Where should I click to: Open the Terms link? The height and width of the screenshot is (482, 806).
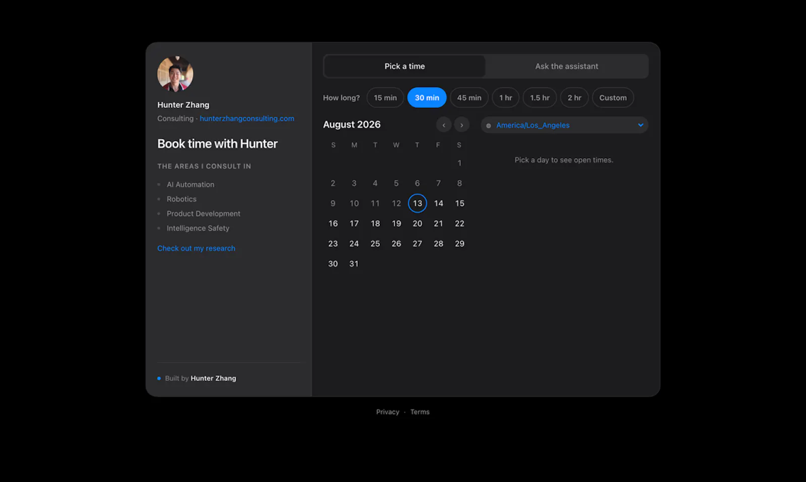point(420,412)
